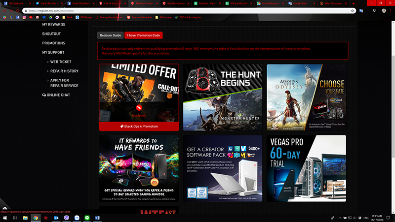
Task: Open the Facebook bookmark icon
Action: [18, 17]
